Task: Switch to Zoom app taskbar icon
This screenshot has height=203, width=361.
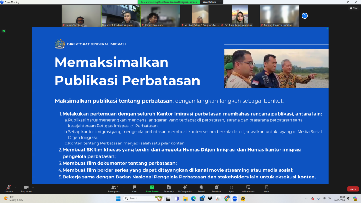Action: point(235,198)
